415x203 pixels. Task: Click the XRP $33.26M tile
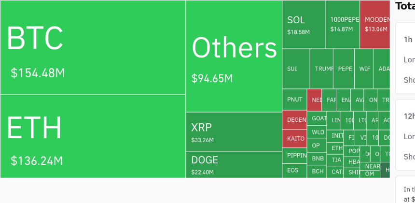click(234, 131)
